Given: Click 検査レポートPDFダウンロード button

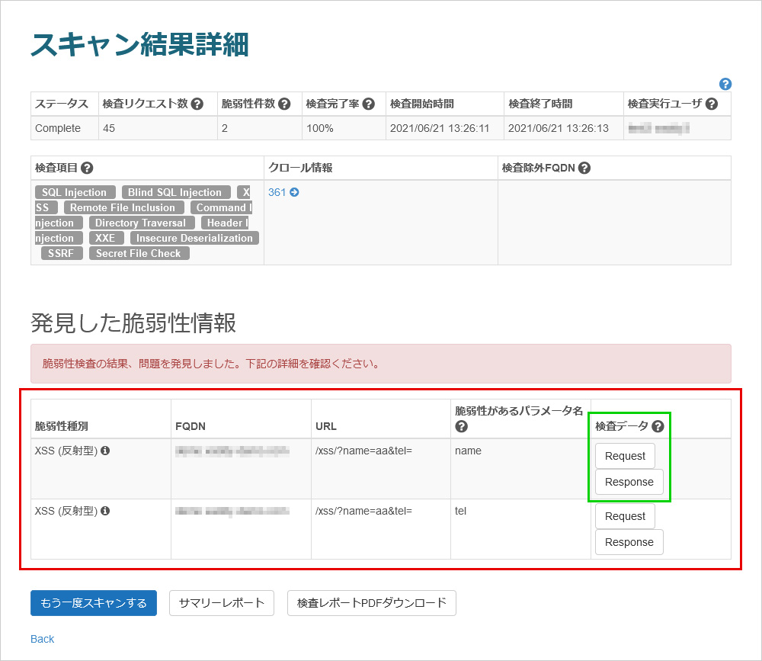Looking at the screenshot, I should tap(371, 603).
